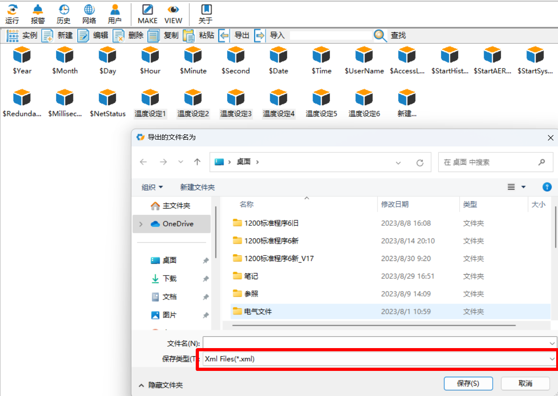Click the 取消 cancel button
Screen dimensions: 558x396
pyautogui.click(x=525, y=383)
